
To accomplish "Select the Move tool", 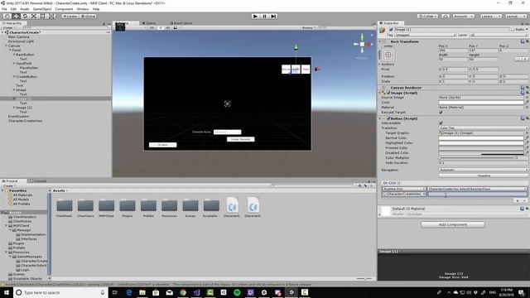I will (16, 17).
